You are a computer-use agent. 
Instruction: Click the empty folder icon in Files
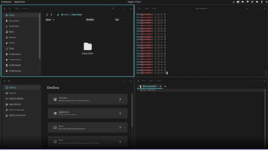coord(87,46)
